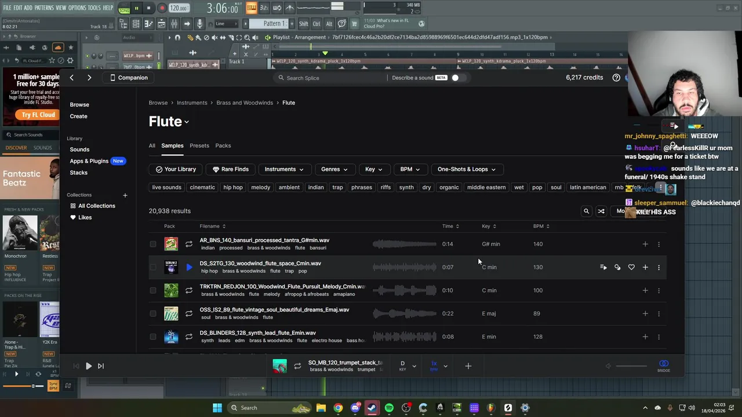
Task: Add TRKTRN_REDJON_100 flute sample with plus icon
Action: (x=645, y=290)
